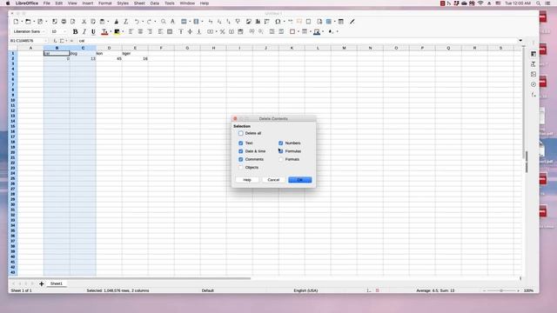Click the Print icon in toolbar

[64, 22]
